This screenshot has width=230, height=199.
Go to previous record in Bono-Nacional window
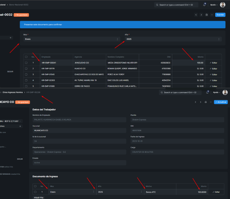[196, 15]
